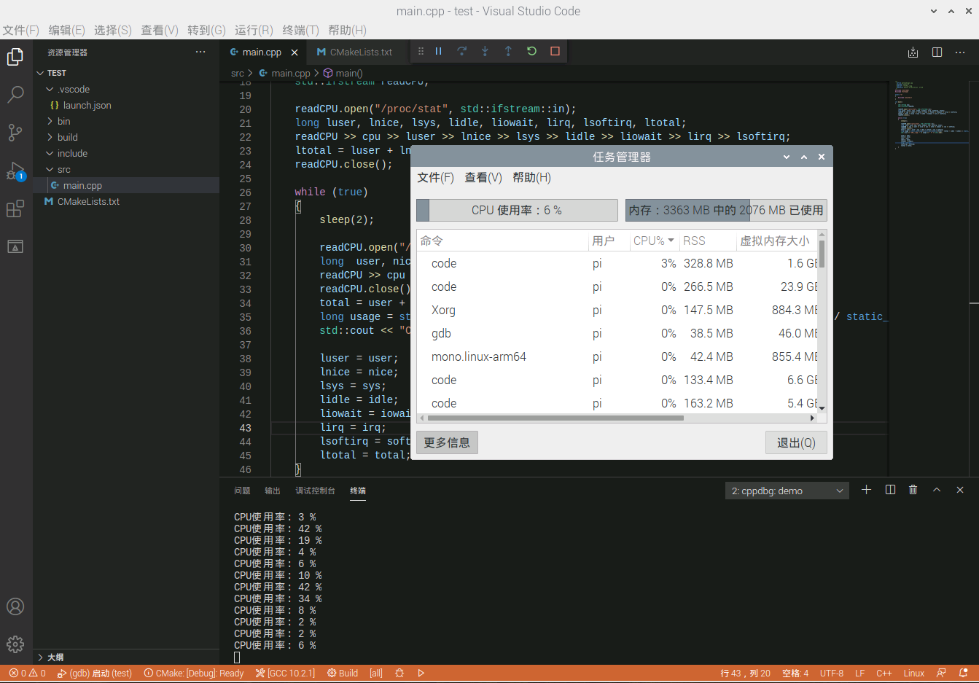Open the terminal selector 2: cppdbg: demo
The height and width of the screenshot is (683, 979).
coord(787,491)
